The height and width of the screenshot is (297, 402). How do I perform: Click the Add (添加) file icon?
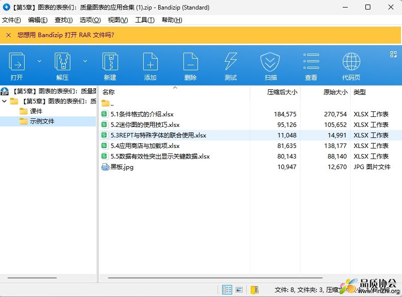click(x=150, y=61)
